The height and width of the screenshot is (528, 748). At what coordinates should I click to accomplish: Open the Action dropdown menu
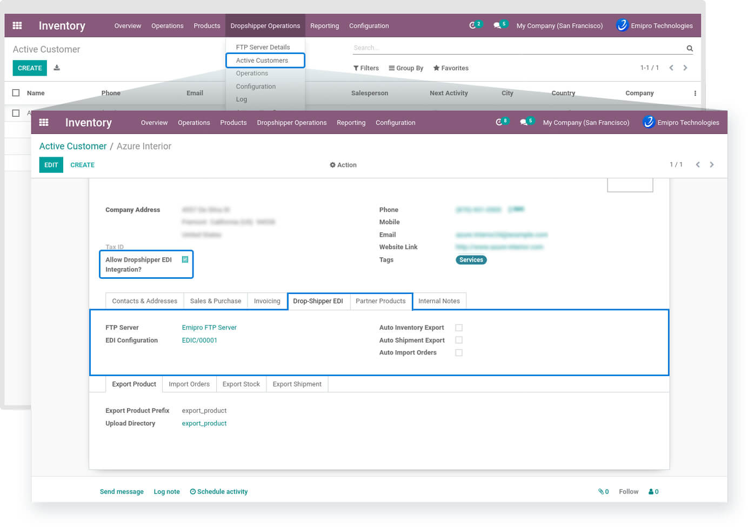343,165
